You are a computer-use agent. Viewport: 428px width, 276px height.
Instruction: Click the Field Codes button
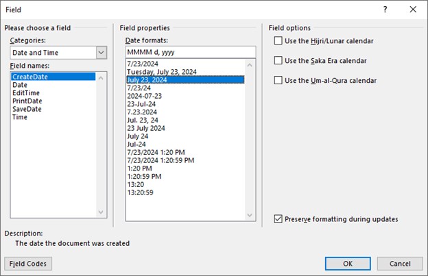point(28,264)
